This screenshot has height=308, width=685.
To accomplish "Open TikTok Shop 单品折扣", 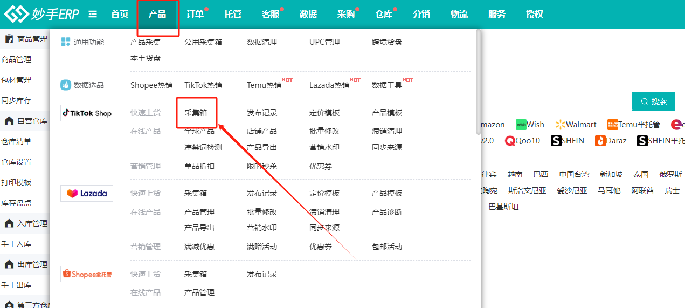I will pos(199,166).
